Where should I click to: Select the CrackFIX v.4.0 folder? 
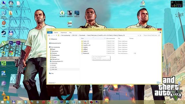[87, 45]
